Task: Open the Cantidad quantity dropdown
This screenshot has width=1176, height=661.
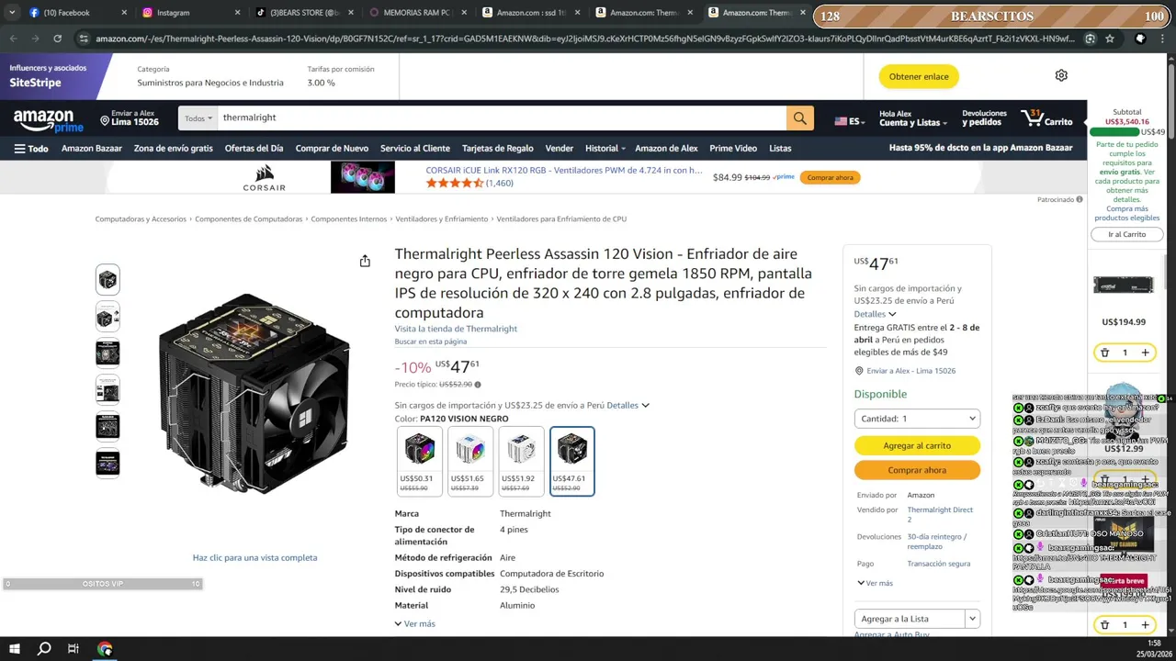Action: pos(917,419)
